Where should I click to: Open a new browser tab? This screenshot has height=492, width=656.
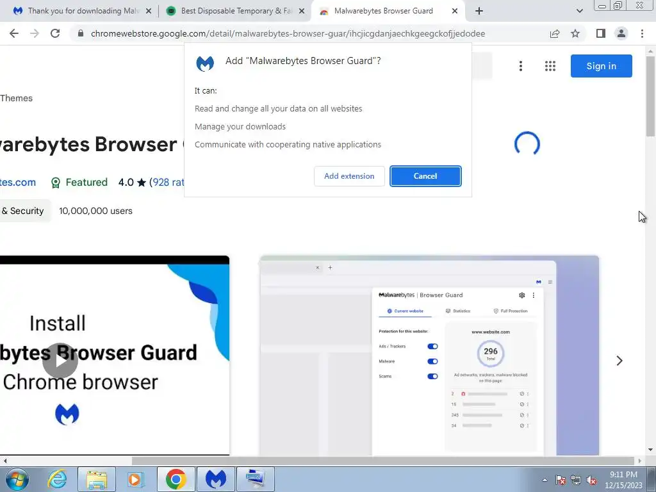[x=479, y=12]
